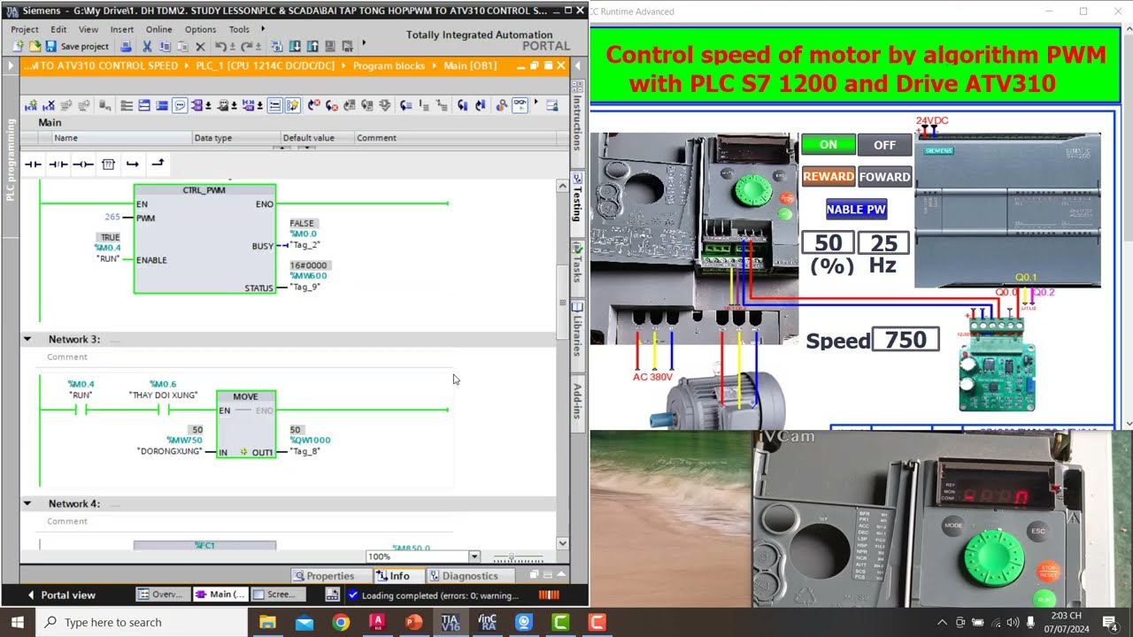Open WinCC RA from the taskbar

(x=488, y=622)
